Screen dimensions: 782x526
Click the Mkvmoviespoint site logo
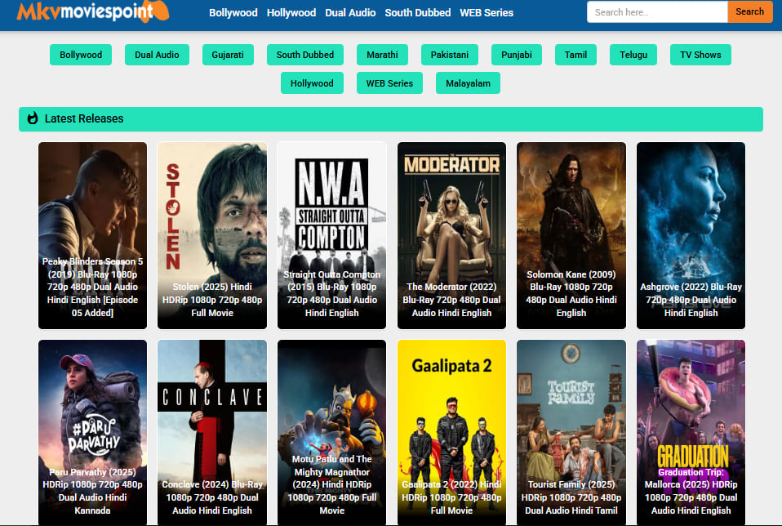(x=93, y=11)
